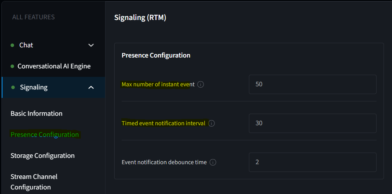Click the Event notification debounce time field

pyautogui.click(x=312, y=162)
